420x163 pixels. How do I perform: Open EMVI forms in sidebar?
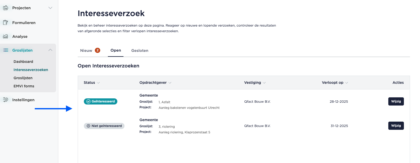24,86
